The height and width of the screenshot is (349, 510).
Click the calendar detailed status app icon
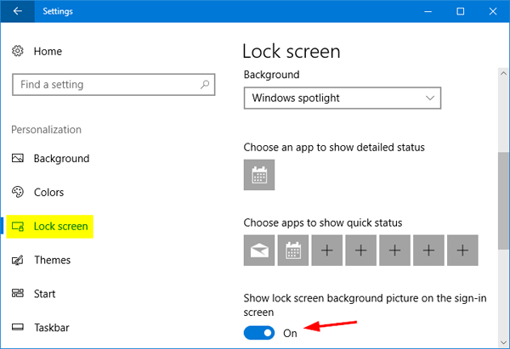click(259, 176)
